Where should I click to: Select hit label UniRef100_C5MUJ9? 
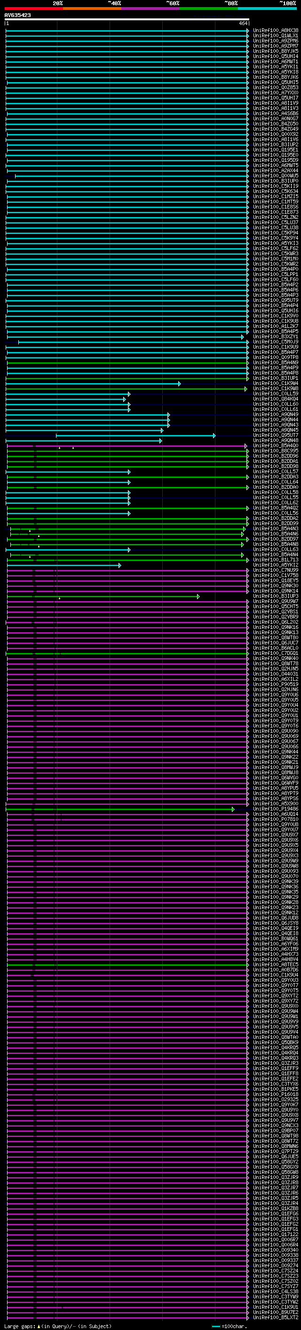pyautogui.click(x=276, y=342)
